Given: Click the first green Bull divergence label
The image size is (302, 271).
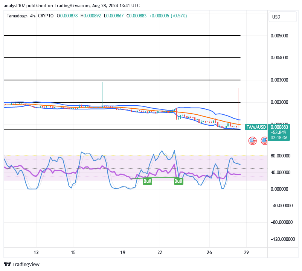Looking at the screenshot, I should (147, 181).
